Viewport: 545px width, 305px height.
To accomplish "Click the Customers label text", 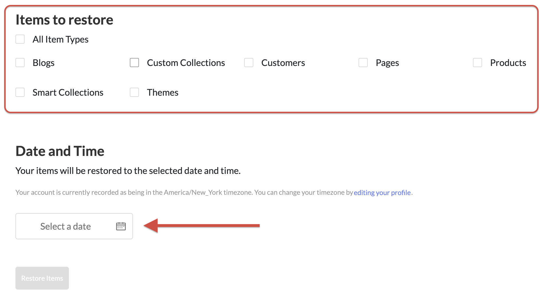I will [283, 63].
